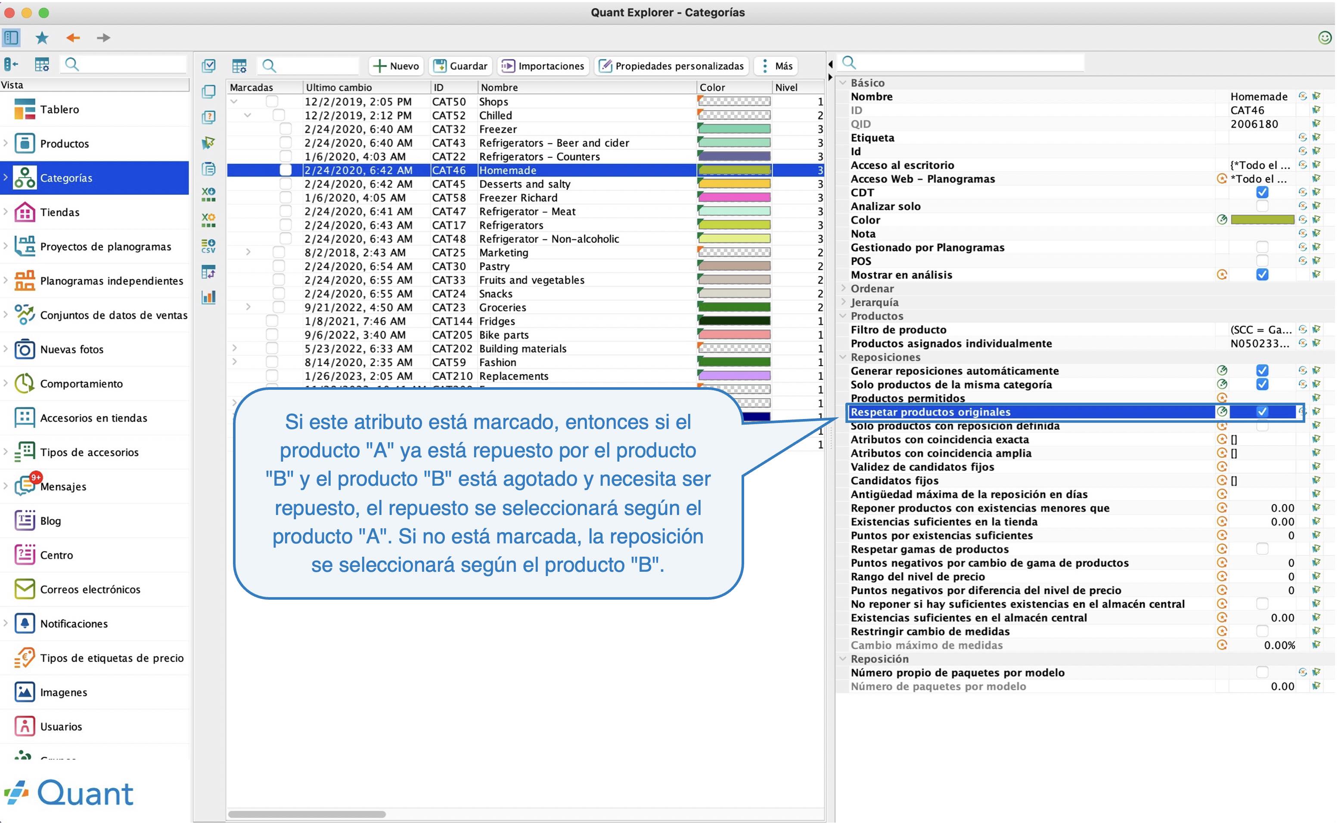This screenshot has height=823, width=1338.
Task: Collapse the Shops category row
Action: [x=234, y=101]
